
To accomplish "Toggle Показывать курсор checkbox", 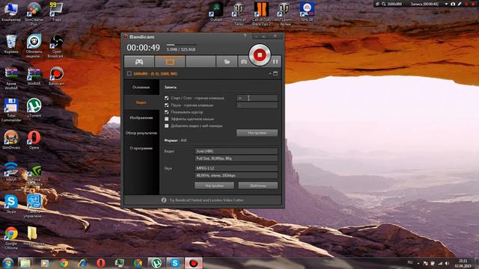I will pyautogui.click(x=166, y=112).
